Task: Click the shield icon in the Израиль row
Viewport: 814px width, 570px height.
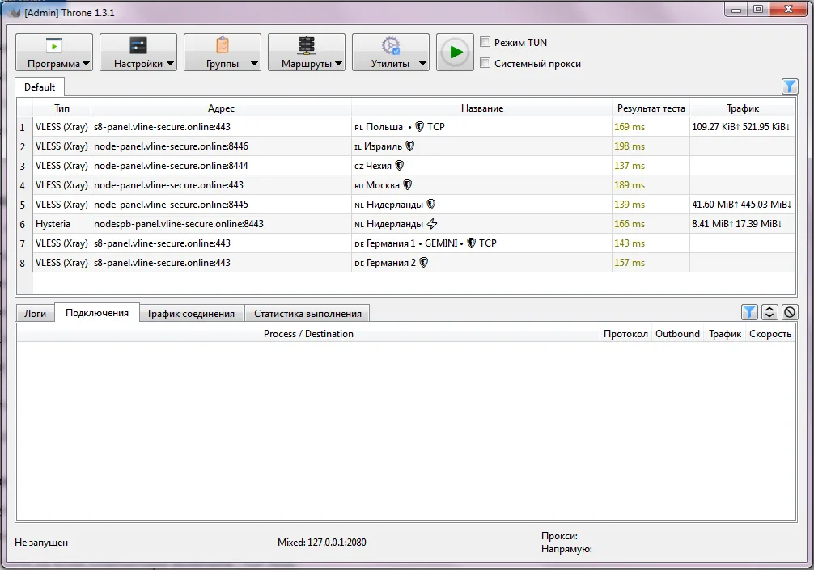Action: coord(410,146)
